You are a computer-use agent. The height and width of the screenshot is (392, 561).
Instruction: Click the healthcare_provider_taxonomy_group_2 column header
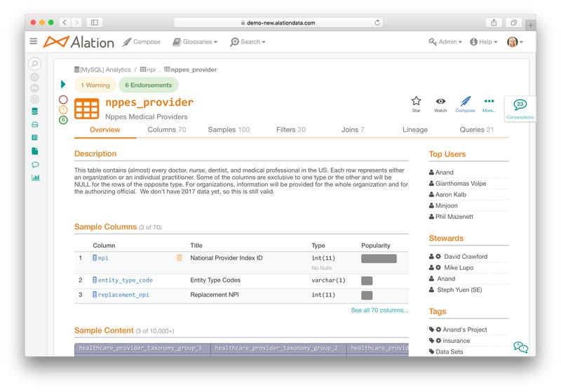pyautogui.click(x=278, y=348)
